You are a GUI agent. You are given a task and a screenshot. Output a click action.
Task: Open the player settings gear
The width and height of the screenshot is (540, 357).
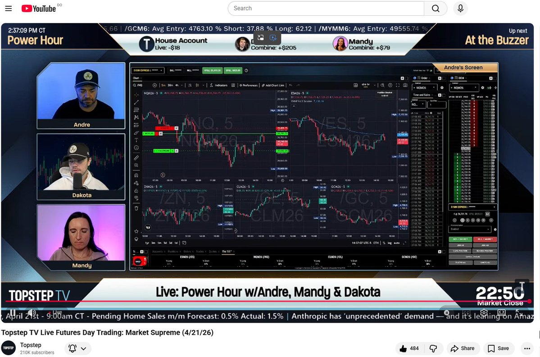click(x=484, y=312)
